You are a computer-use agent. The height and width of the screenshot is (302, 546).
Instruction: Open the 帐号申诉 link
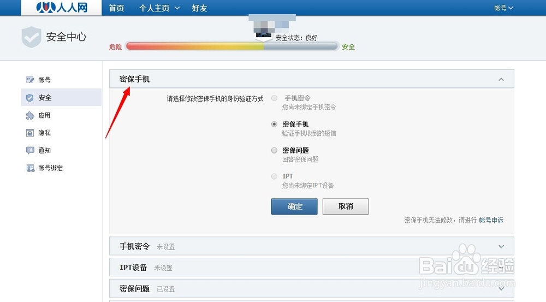pos(491,220)
